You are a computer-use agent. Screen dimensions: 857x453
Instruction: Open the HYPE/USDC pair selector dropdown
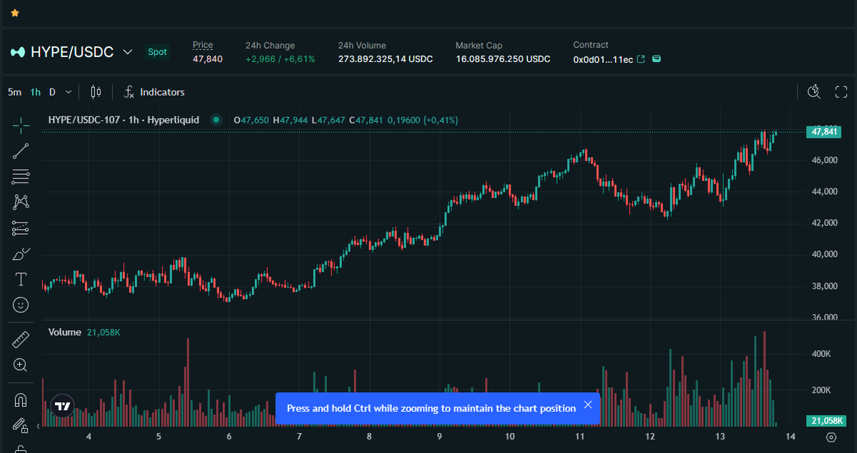(128, 52)
